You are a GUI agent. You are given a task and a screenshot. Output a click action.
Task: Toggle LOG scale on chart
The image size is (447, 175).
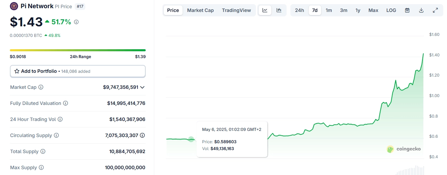pyautogui.click(x=391, y=10)
